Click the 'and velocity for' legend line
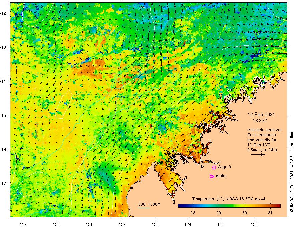 click(262, 140)
